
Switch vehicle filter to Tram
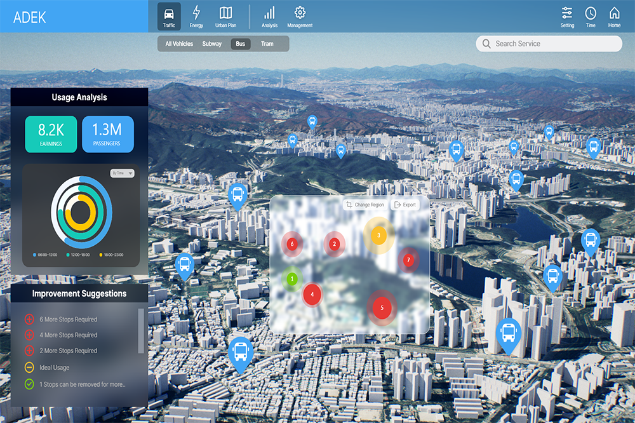267,44
